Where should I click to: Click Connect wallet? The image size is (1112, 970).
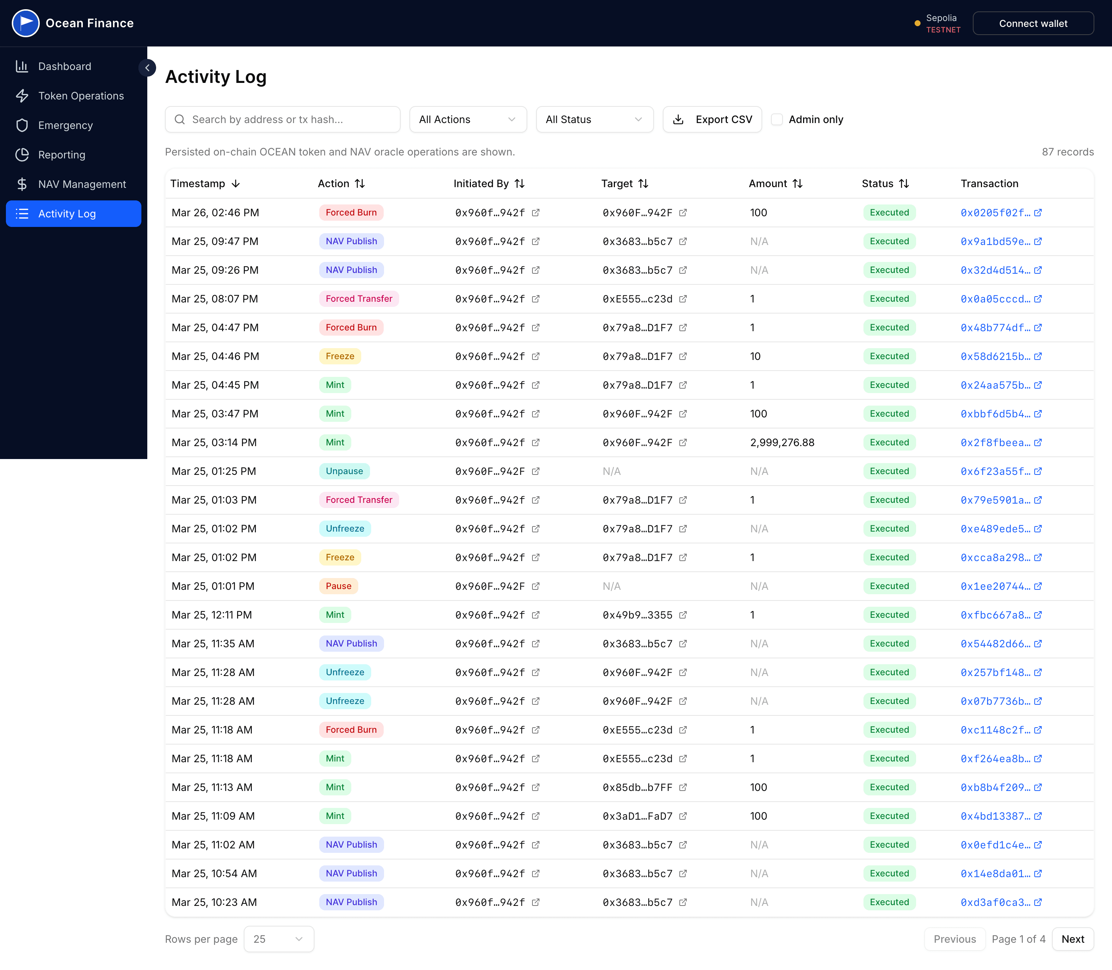point(1033,23)
